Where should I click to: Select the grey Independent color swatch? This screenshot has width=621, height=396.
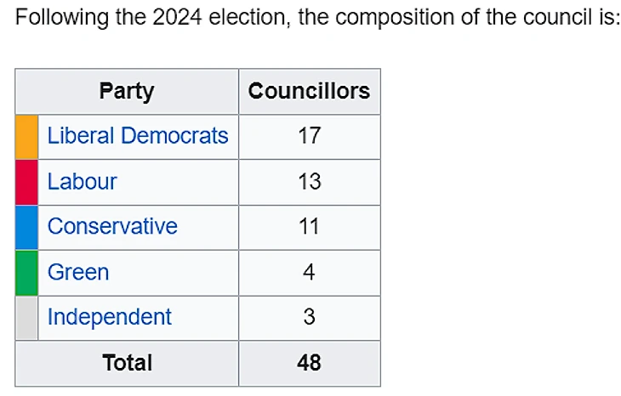27,318
